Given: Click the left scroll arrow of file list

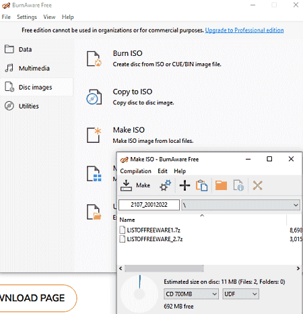Looking at the screenshot, I should 121,268.
